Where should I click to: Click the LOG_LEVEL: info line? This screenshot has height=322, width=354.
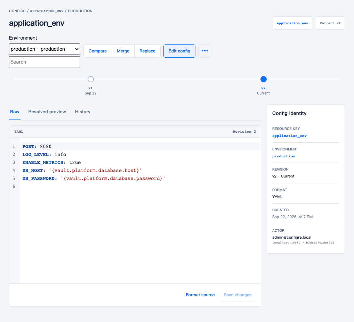(140, 155)
